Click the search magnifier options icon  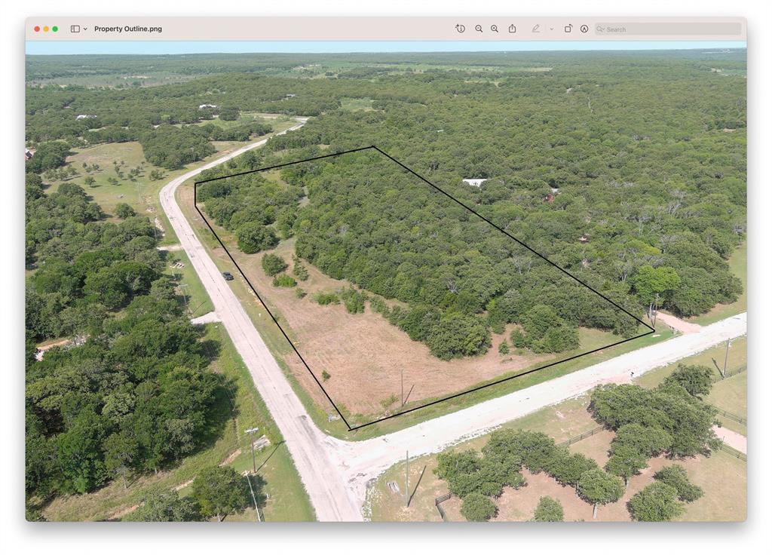[601, 29]
